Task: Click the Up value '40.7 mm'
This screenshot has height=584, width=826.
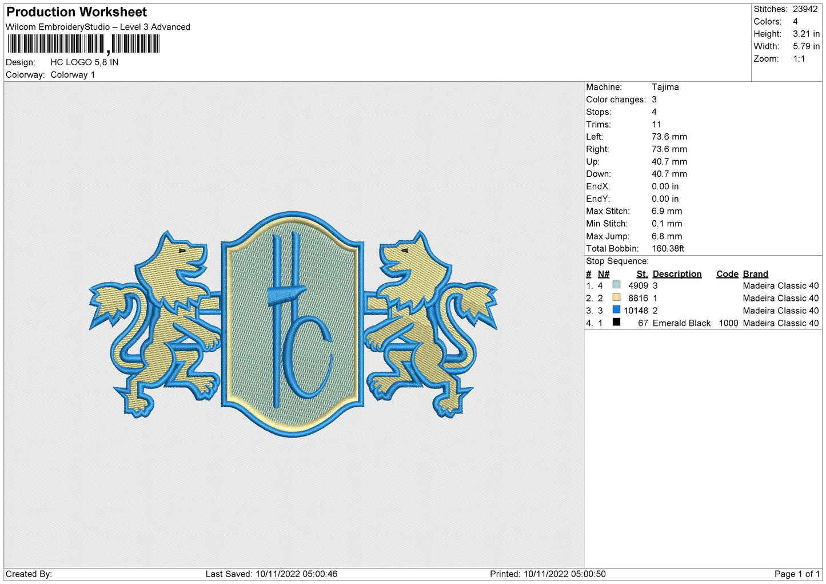Action: 669,162
